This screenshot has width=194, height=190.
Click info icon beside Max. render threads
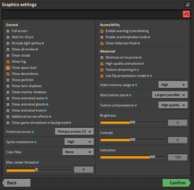tap(38, 162)
